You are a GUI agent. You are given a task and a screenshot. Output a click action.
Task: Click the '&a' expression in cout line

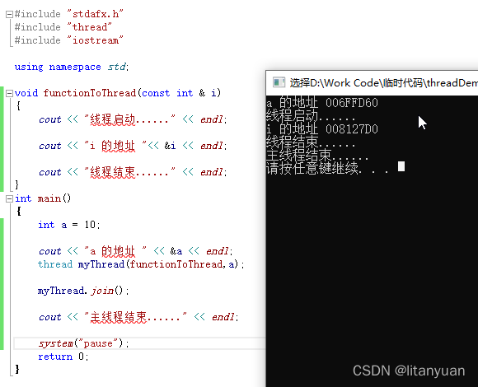point(176,251)
